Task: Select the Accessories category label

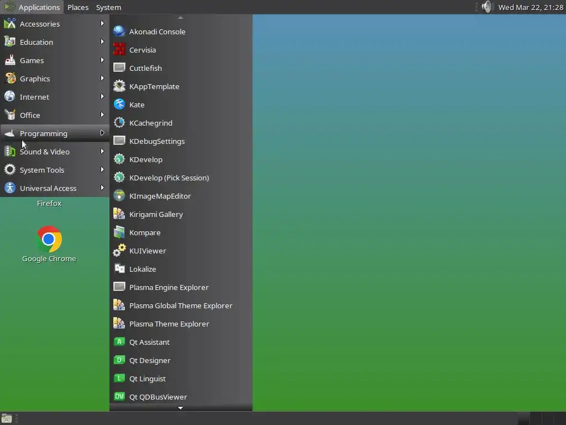Action: [x=40, y=24]
